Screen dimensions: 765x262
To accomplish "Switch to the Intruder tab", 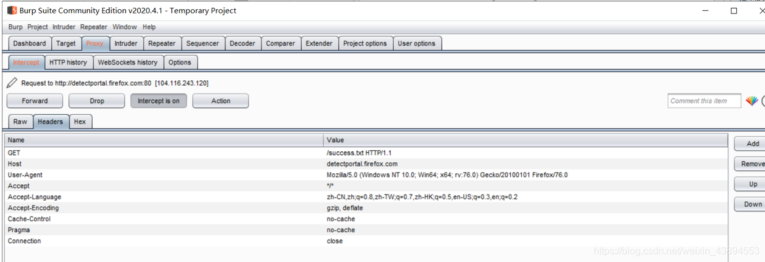I will [x=126, y=44].
